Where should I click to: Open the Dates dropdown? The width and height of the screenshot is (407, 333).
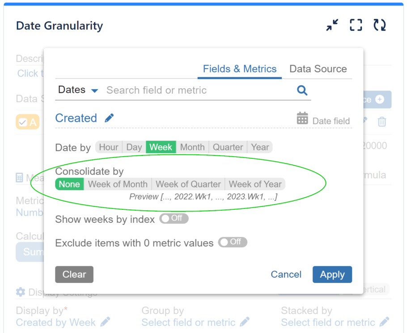78,90
